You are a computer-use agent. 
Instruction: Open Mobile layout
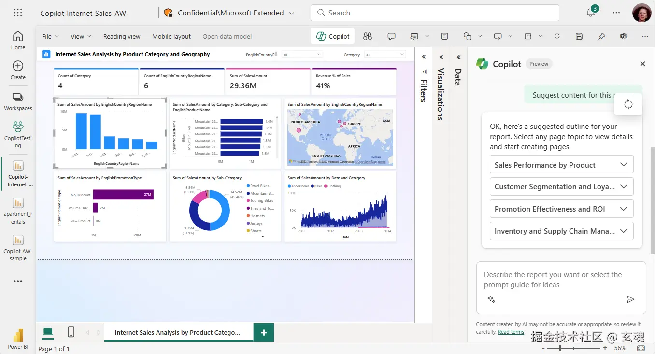[171, 36]
